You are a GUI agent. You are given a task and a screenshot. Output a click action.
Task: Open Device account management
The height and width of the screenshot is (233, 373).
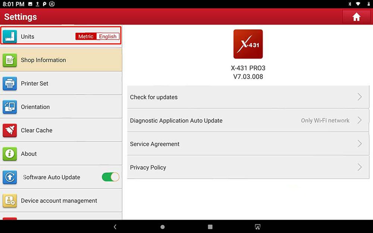(61, 201)
